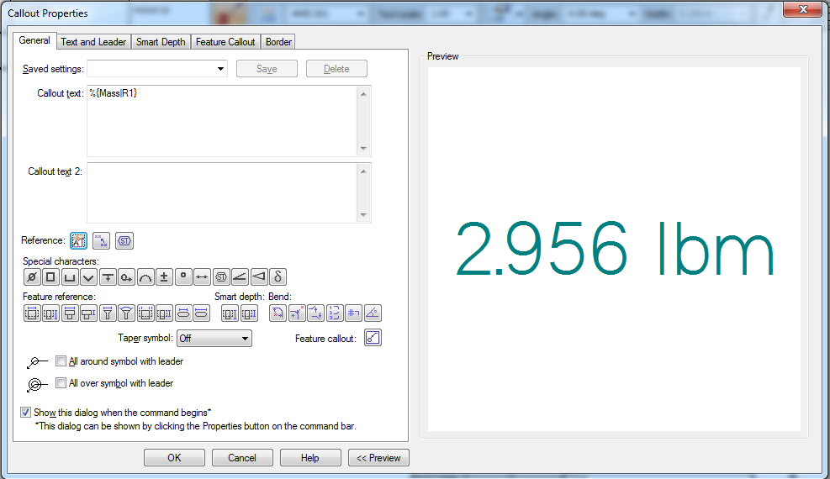This screenshot has height=479, width=830.
Task: Insert the conical taper triangle symbol
Action: click(259, 276)
